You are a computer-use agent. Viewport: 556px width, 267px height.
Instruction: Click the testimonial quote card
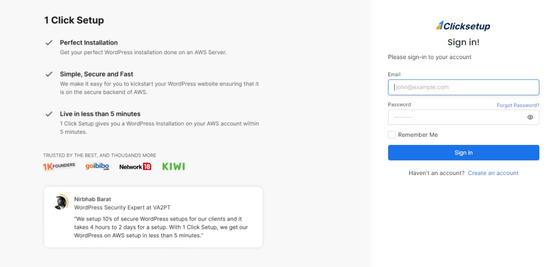[153, 217]
